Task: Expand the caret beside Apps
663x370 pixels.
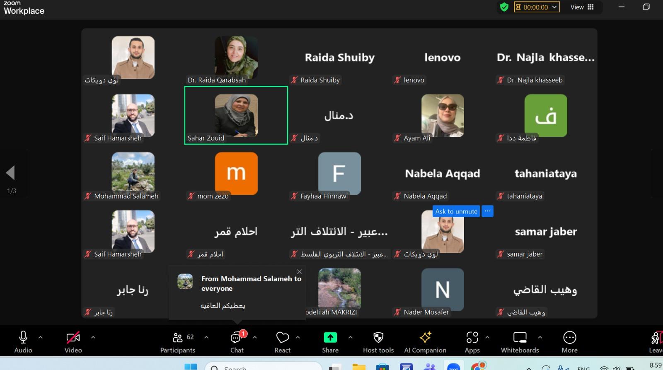Action: coord(487,337)
